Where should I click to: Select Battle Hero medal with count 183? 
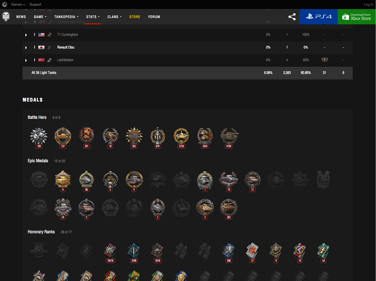(x=39, y=138)
